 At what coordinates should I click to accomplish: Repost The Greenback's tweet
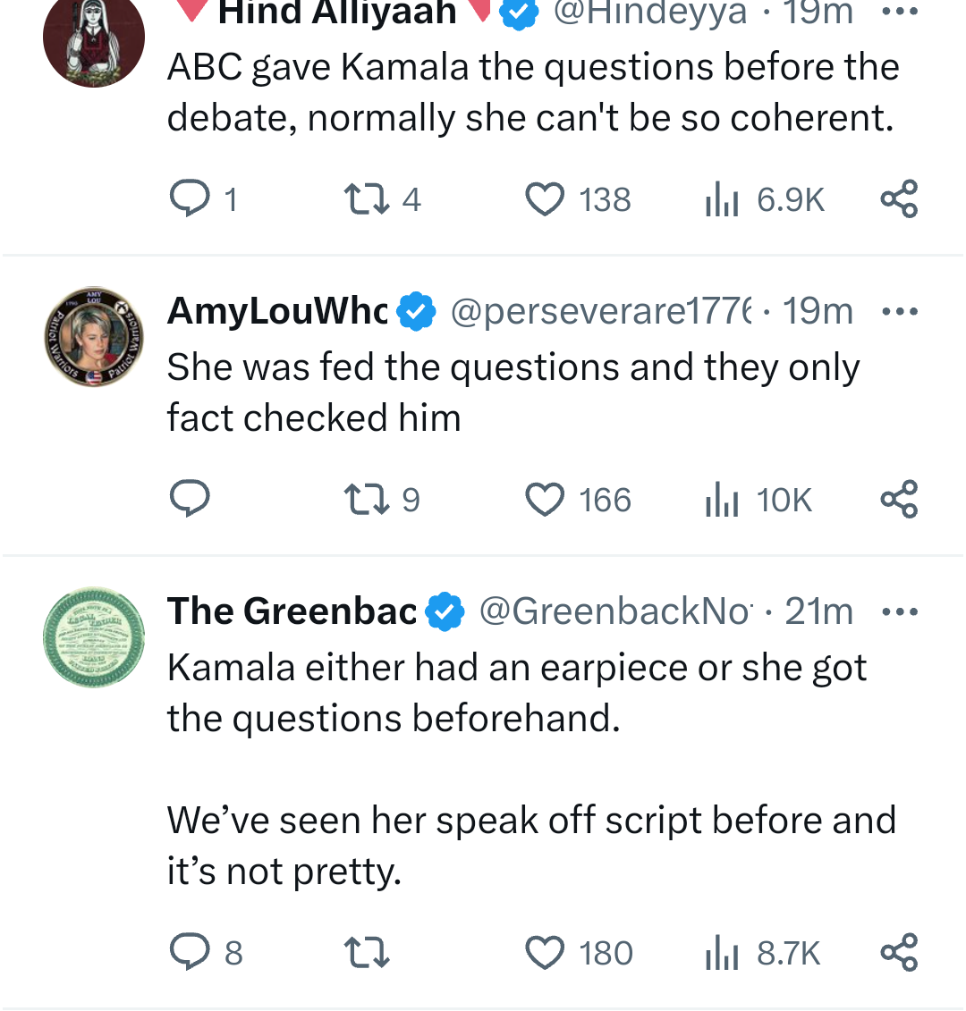367,952
